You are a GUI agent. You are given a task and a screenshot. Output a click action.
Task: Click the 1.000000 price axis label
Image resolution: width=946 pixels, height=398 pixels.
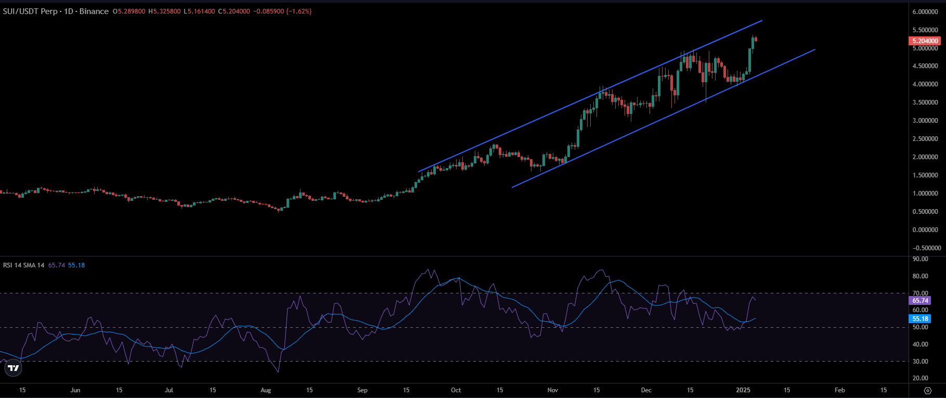pos(925,194)
